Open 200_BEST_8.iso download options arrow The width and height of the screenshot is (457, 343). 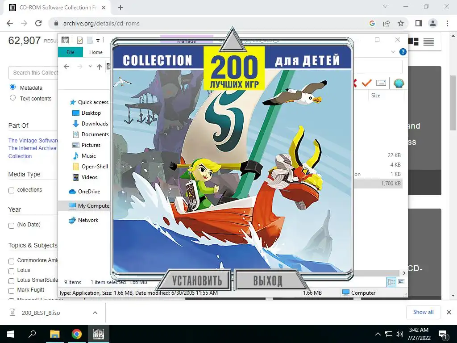pos(95,313)
